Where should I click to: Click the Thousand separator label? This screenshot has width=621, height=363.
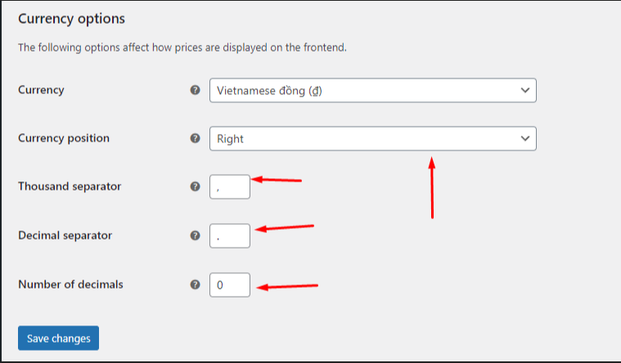pyautogui.click(x=70, y=186)
